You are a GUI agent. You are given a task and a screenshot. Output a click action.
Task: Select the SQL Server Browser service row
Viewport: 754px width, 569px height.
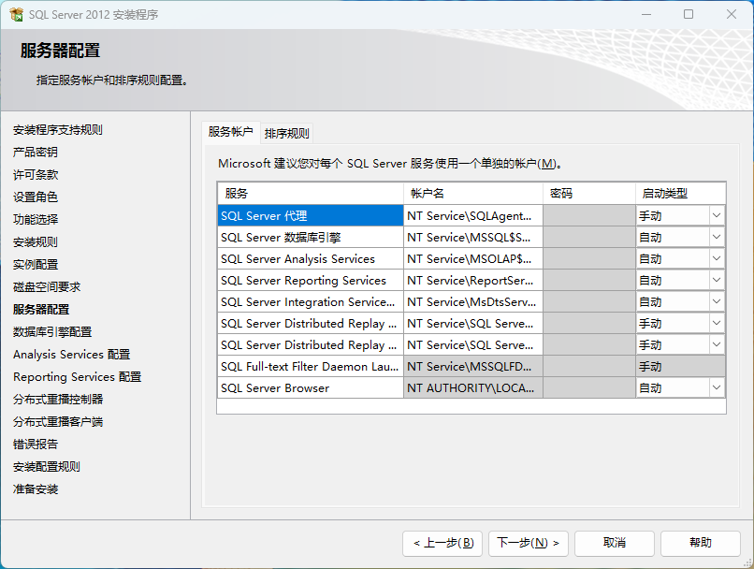click(x=311, y=387)
